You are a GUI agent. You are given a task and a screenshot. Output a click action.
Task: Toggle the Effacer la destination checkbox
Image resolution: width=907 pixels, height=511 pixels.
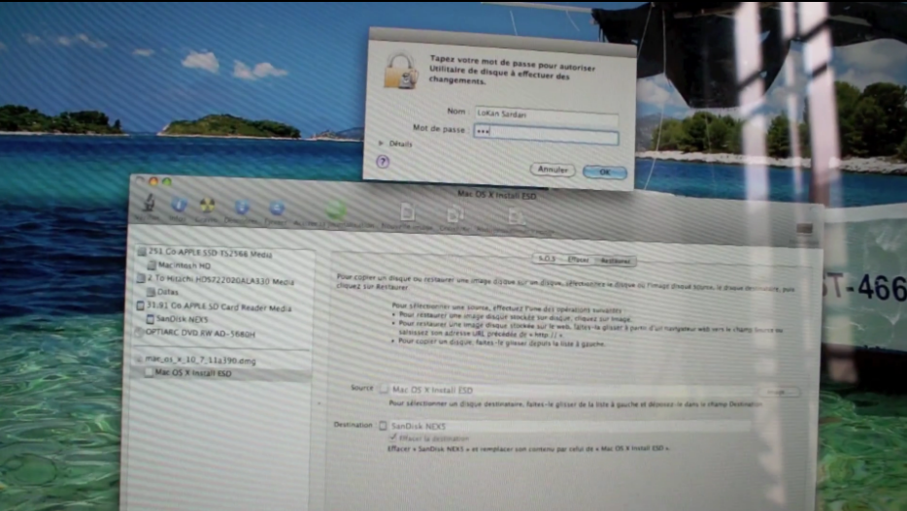click(393, 437)
